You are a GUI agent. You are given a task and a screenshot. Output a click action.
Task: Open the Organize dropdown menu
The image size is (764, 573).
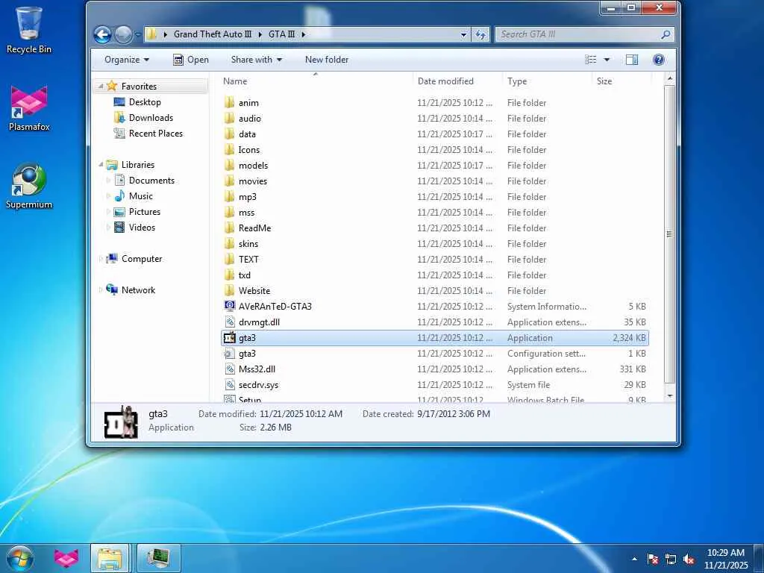click(x=127, y=60)
